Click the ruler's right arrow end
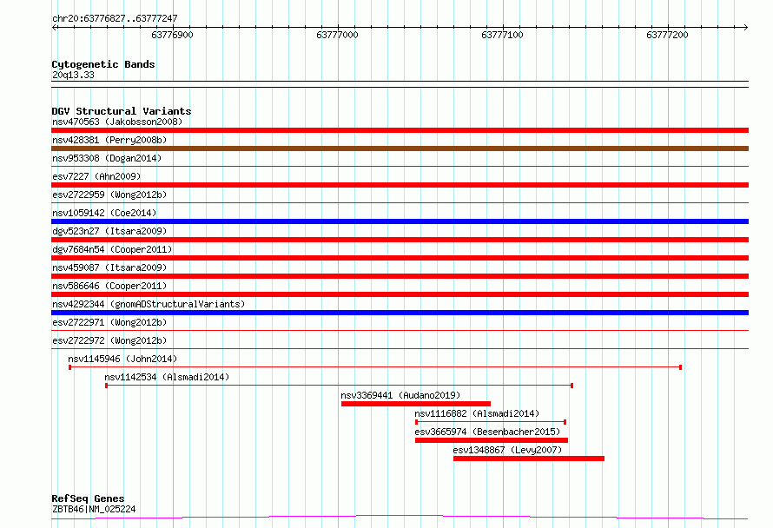 pos(746,27)
